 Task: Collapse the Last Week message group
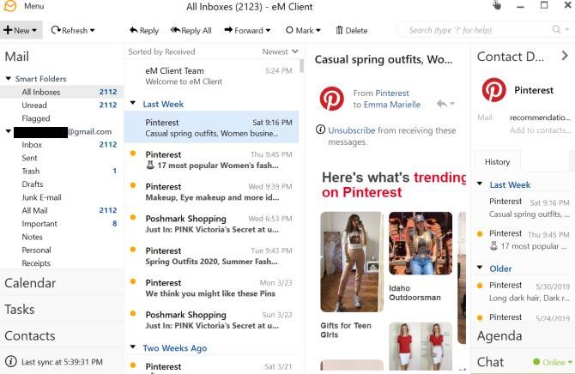click(x=133, y=104)
